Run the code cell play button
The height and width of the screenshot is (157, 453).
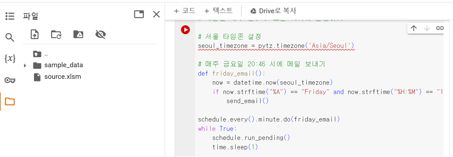[185, 30]
